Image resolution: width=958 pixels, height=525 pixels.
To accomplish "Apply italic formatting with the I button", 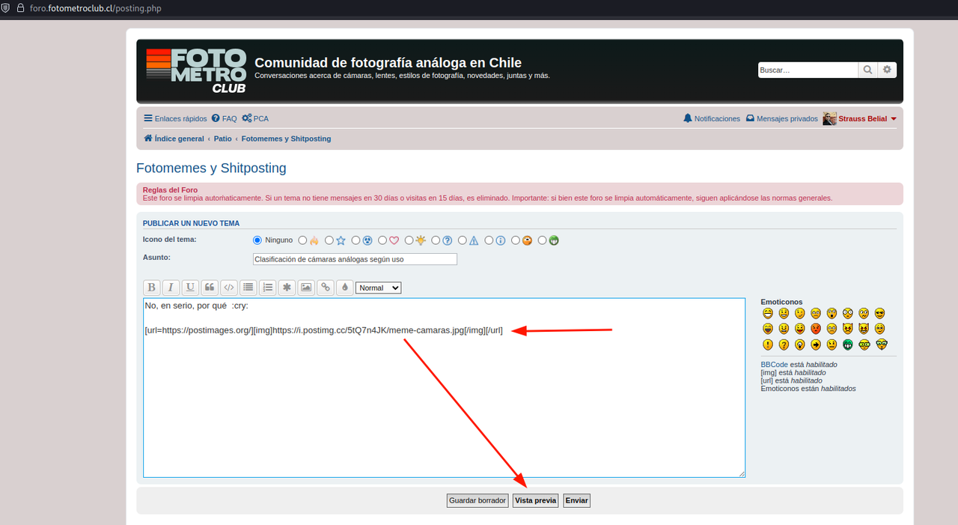I will tap(171, 288).
